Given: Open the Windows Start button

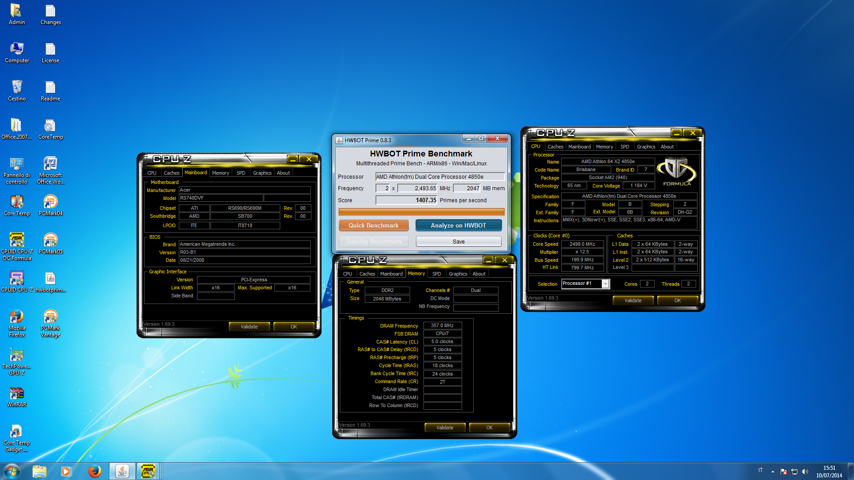Looking at the screenshot, I should point(12,471).
